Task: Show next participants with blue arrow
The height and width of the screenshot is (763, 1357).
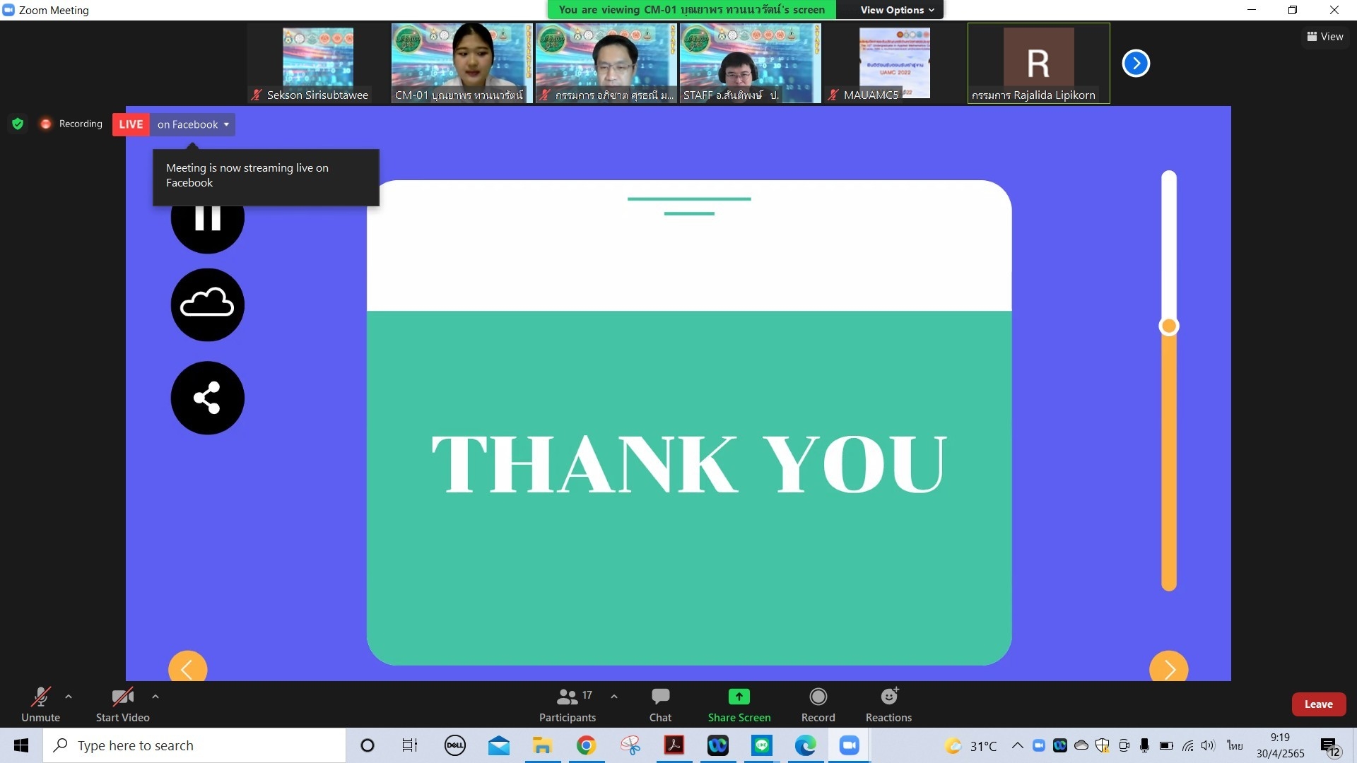Action: tap(1136, 64)
